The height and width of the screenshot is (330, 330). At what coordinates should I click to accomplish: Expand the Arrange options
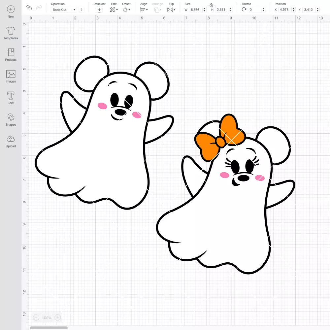pyautogui.click(x=158, y=10)
